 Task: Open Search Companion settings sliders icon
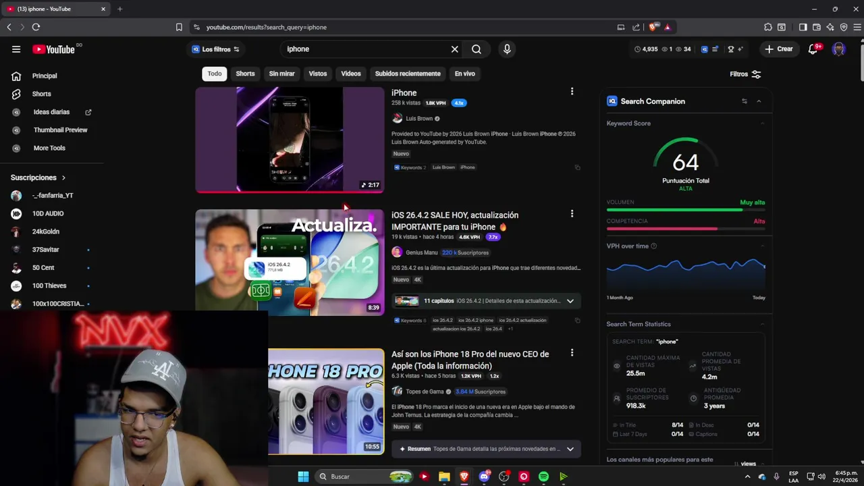(745, 101)
